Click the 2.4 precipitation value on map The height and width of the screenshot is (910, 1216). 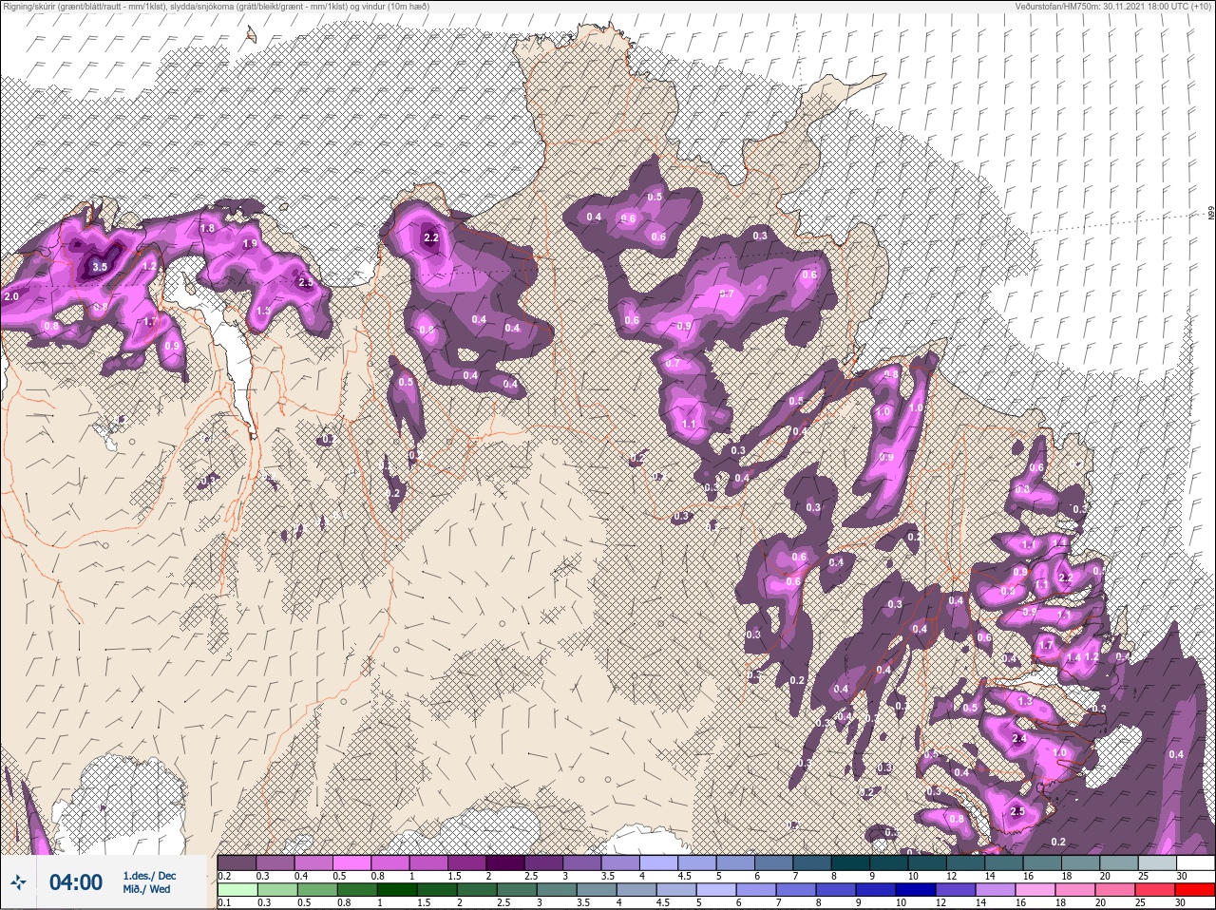tap(1019, 738)
